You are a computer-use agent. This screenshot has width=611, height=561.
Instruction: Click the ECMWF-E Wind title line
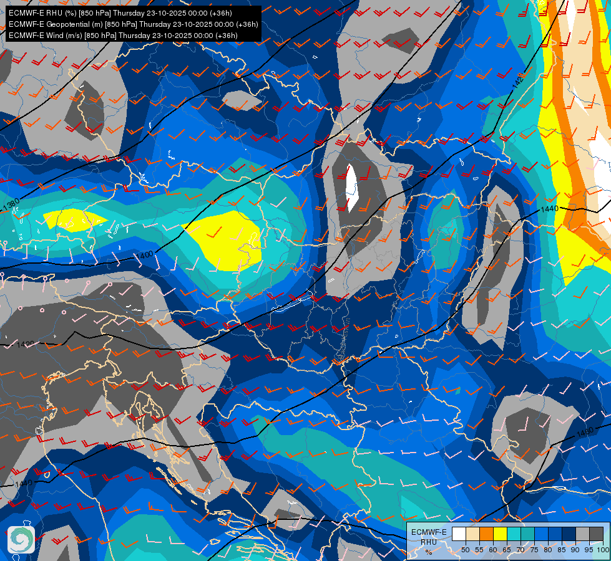(123, 36)
